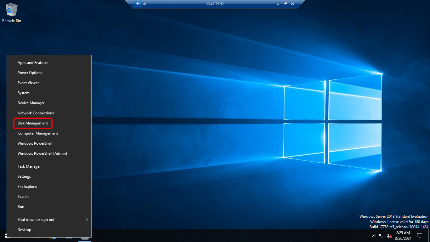
Task: Launch Windows PowerShell (Admin) from the menu
Action: pos(42,153)
